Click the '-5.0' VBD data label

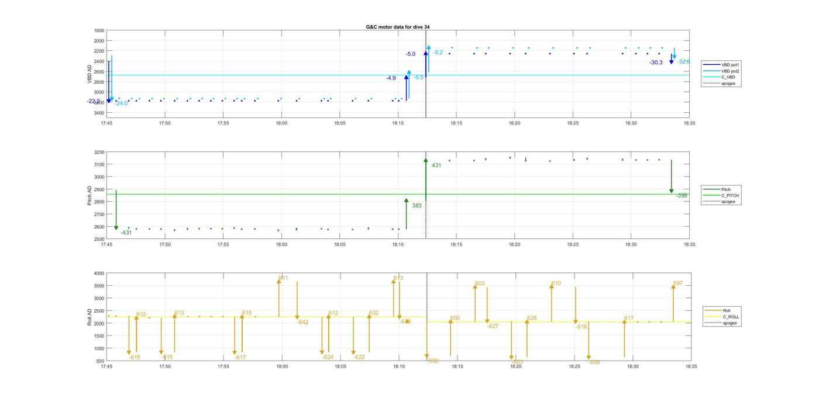click(x=411, y=54)
